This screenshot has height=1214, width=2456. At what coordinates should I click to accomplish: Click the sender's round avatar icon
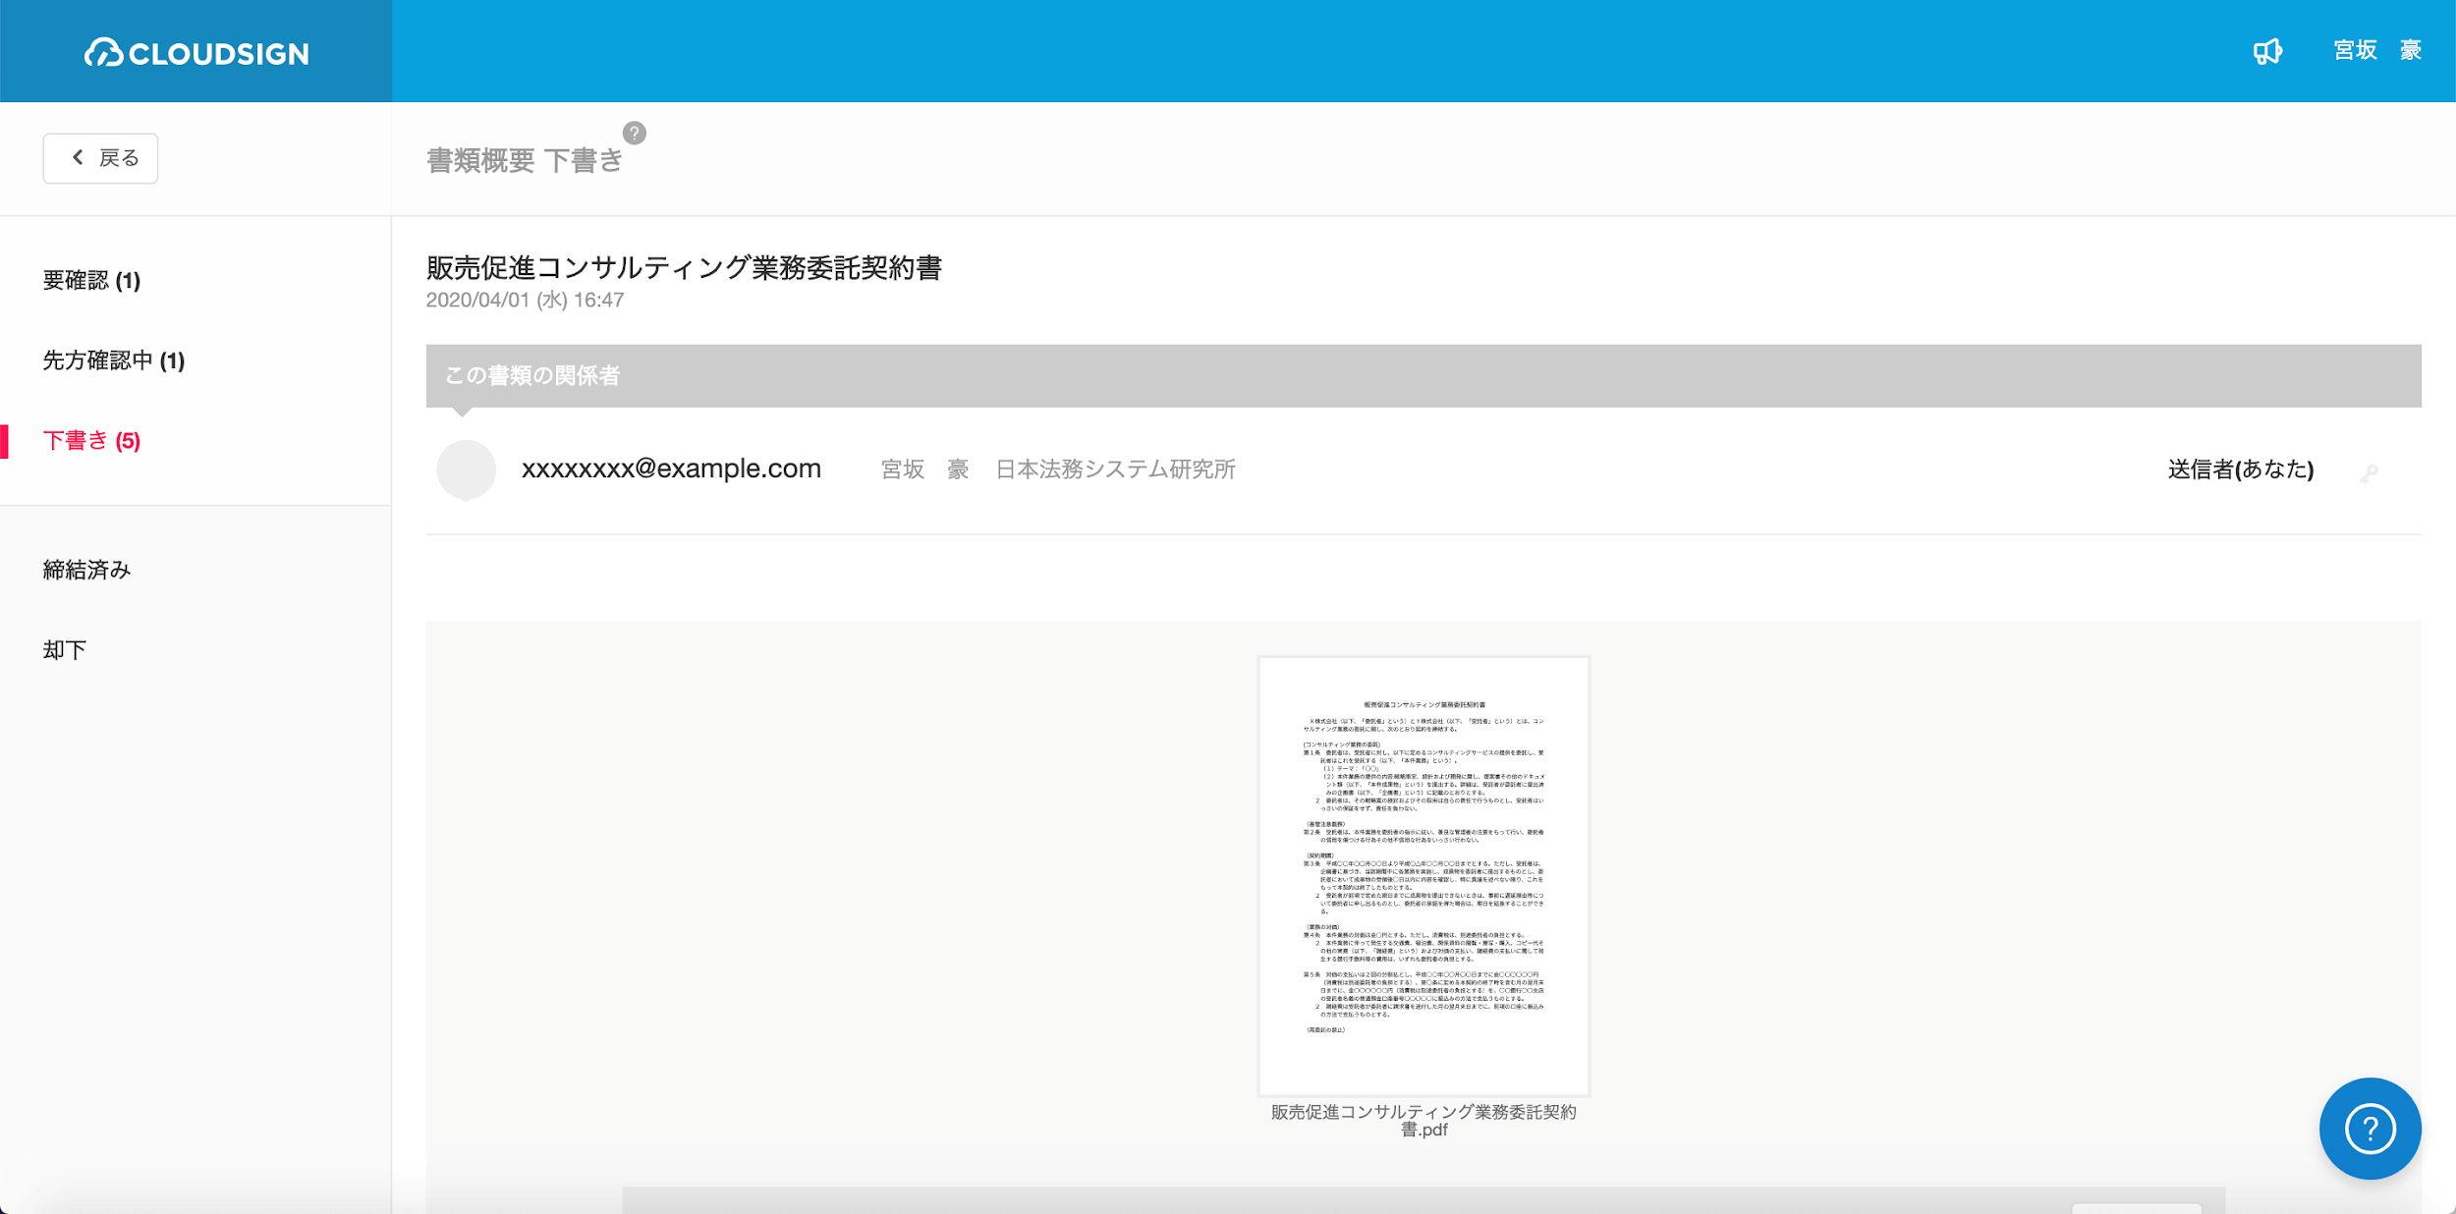[x=466, y=469]
